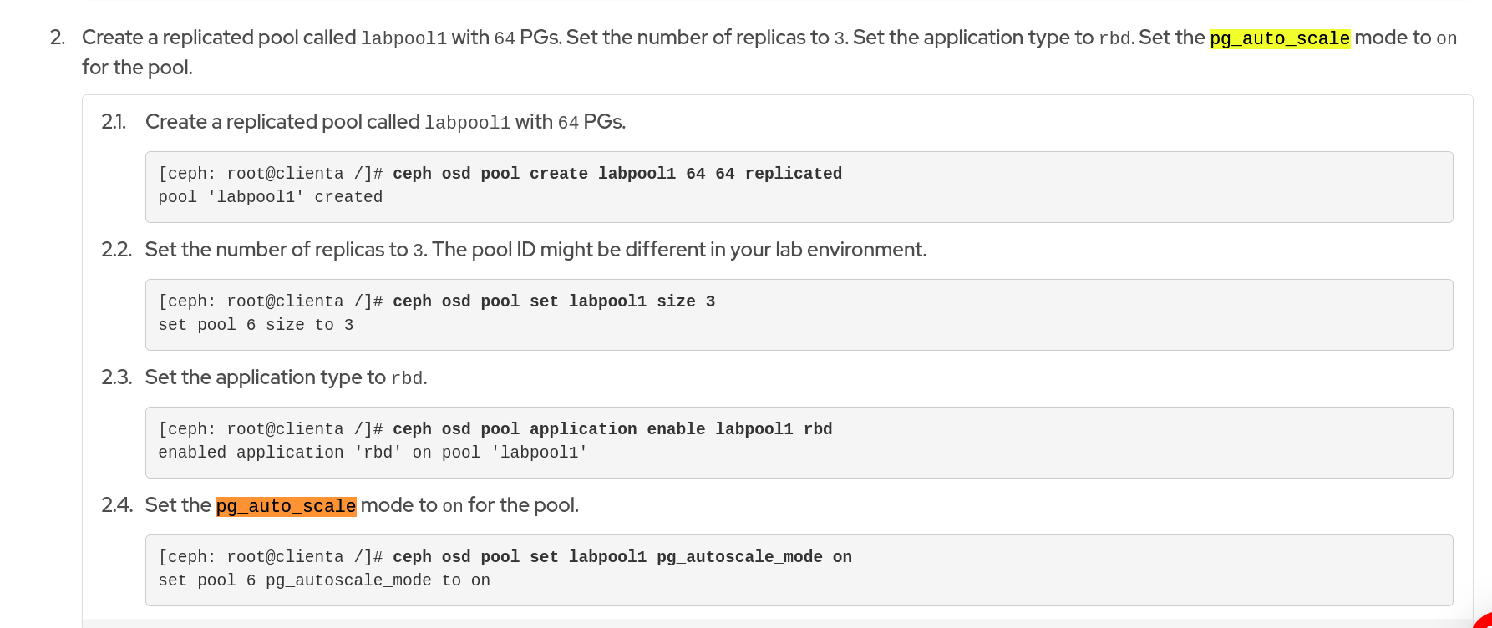Viewport: 1492px width, 628px height.
Task: Click the inline rbd code in step 2.3
Action: coord(407,378)
